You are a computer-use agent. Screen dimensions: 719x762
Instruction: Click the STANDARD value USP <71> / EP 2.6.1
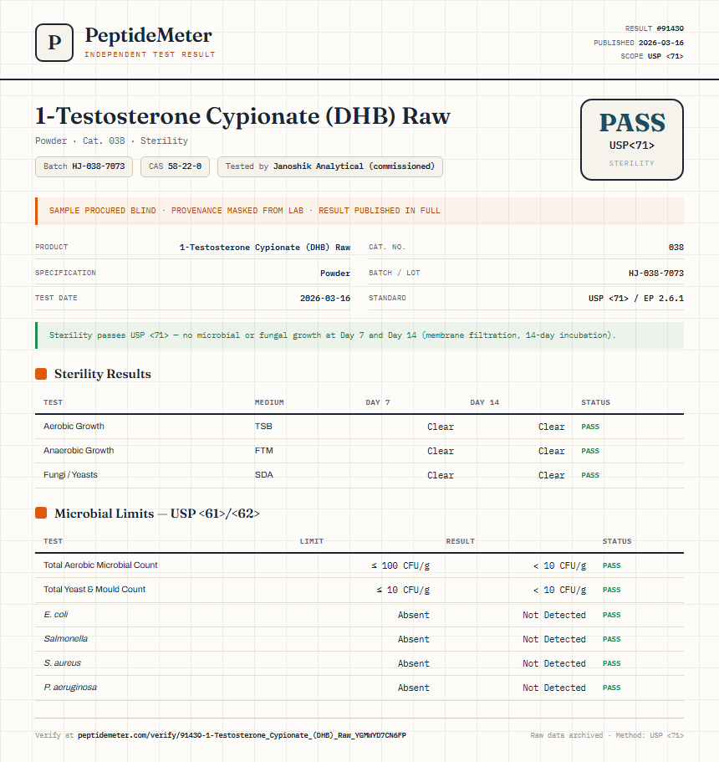tap(636, 299)
